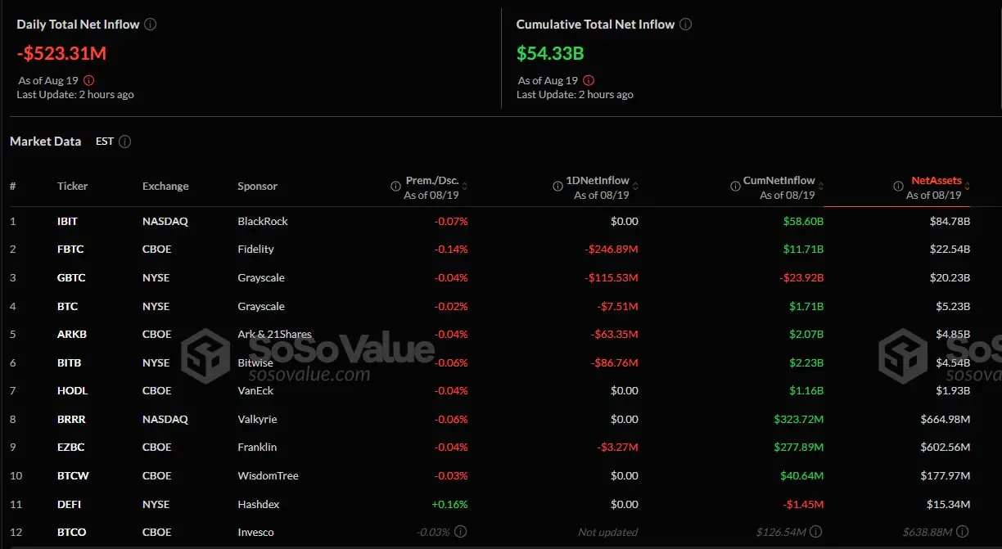The image size is (1002, 549).
Task: Click the Market Data section heading
Action: tap(46, 142)
